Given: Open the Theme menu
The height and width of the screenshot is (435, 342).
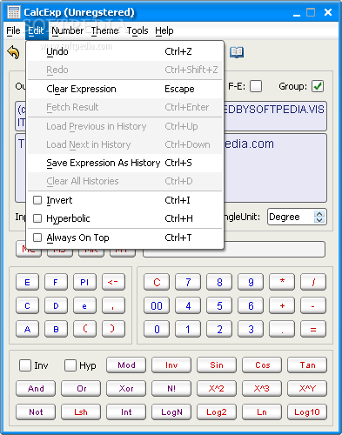Looking at the screenshot, I should pos(104,30).
